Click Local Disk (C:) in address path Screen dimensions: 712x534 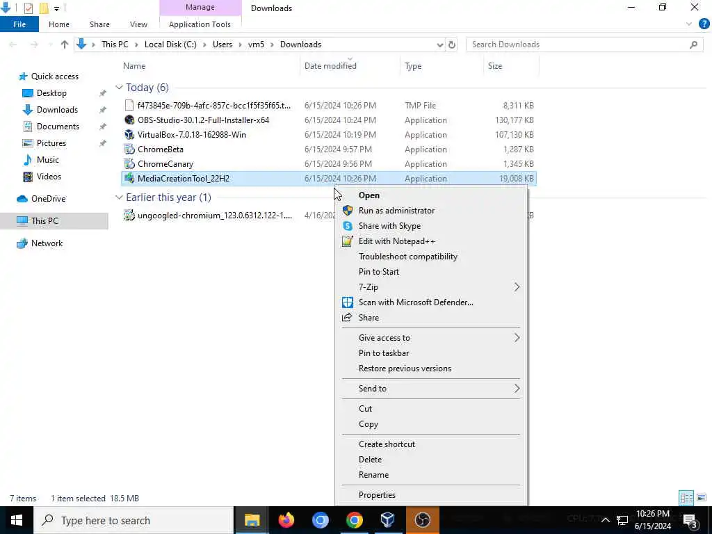(x=170, y=44)
